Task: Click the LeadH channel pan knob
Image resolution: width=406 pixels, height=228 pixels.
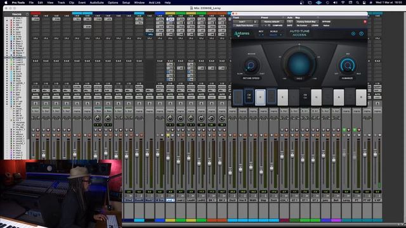Action: point(190,118)
